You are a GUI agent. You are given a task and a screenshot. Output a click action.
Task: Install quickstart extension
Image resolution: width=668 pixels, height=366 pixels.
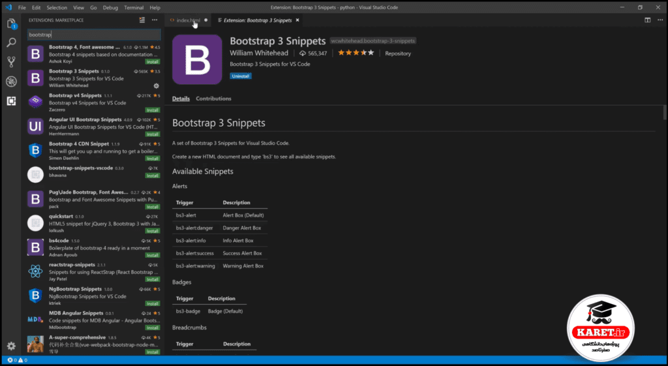click(153, 231)
